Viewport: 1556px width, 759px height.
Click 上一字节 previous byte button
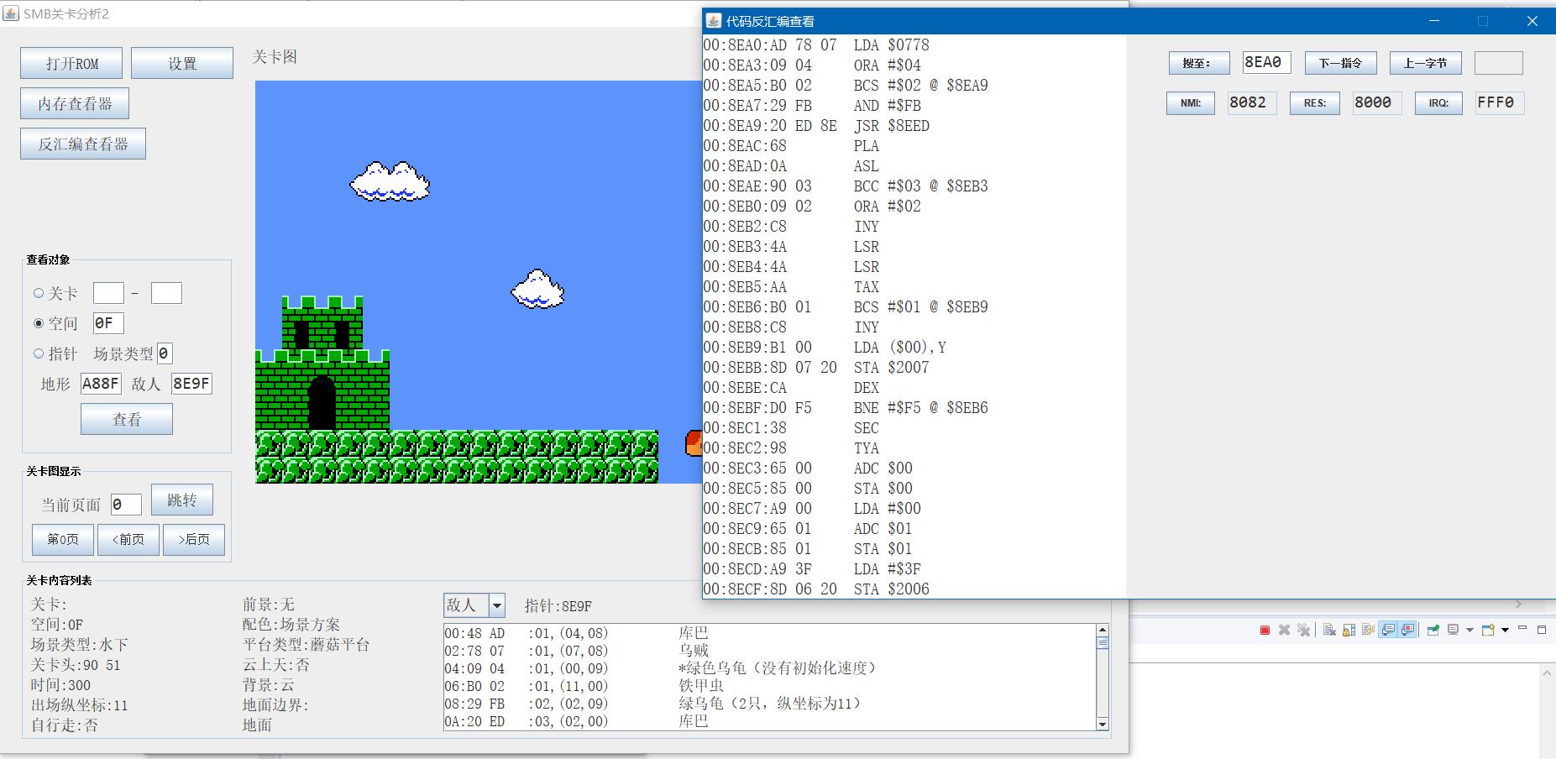1426,63
